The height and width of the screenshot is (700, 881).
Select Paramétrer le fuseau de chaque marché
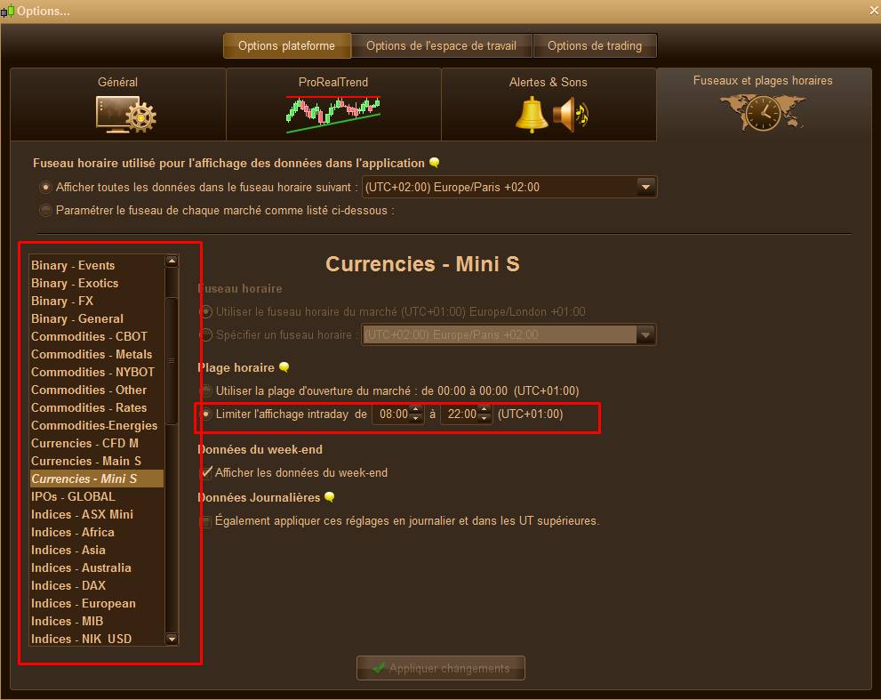(45, 210)
